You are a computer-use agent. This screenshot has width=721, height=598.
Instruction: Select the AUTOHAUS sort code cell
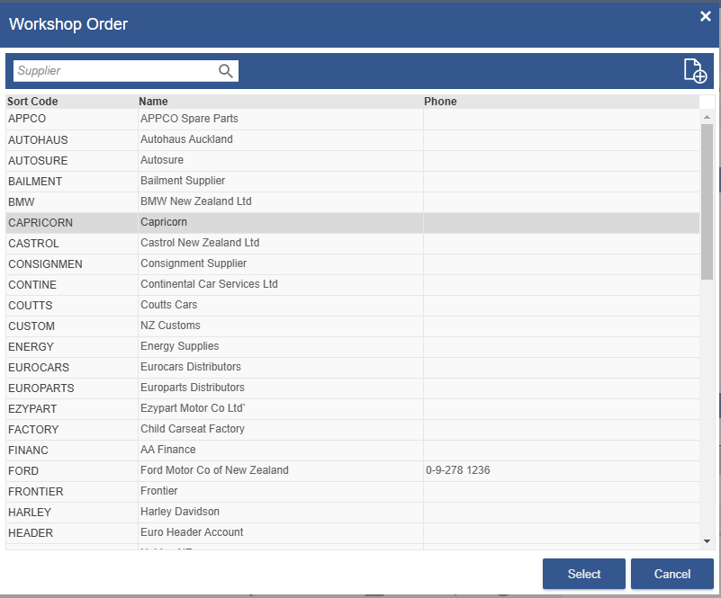click(x=72, y=139)
